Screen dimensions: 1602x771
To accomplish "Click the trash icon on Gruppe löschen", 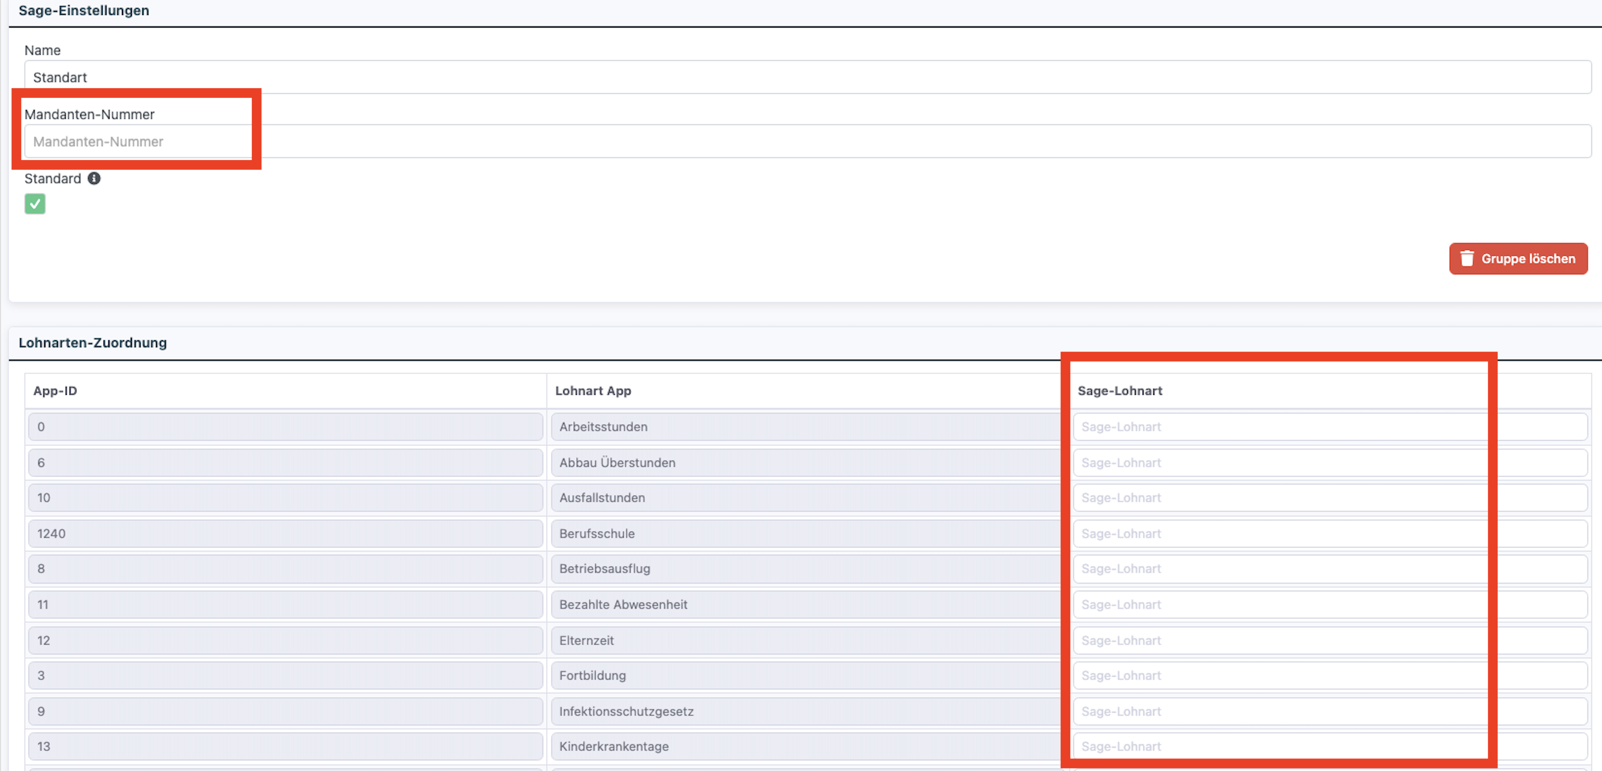I will click(1467, 259).
